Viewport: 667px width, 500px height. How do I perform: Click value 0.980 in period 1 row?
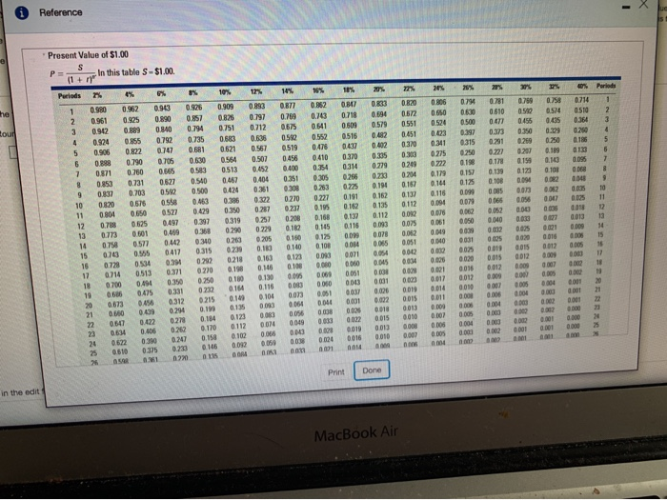pyautogui.click(x=98, y=110)
